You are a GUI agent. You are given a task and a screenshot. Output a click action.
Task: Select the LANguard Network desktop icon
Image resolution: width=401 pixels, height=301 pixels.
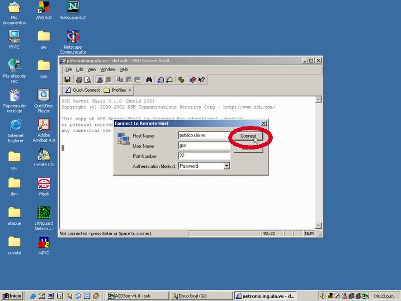44,219
